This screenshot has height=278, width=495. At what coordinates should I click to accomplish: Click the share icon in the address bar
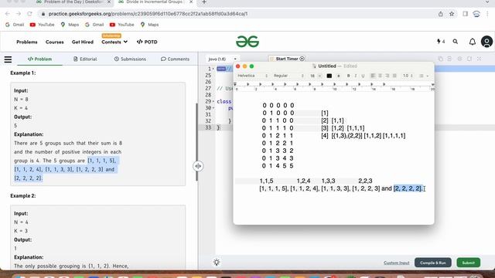[x=440, y=14]
